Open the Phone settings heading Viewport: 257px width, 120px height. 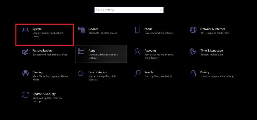point(148,29)
